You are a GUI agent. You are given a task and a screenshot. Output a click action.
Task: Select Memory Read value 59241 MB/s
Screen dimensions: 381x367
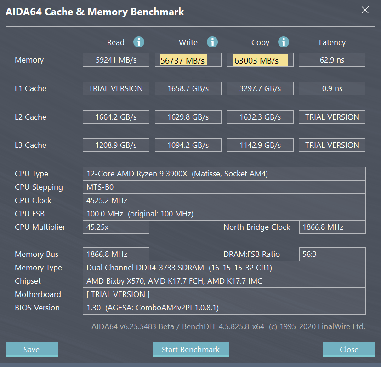click(x=116, y=60)
